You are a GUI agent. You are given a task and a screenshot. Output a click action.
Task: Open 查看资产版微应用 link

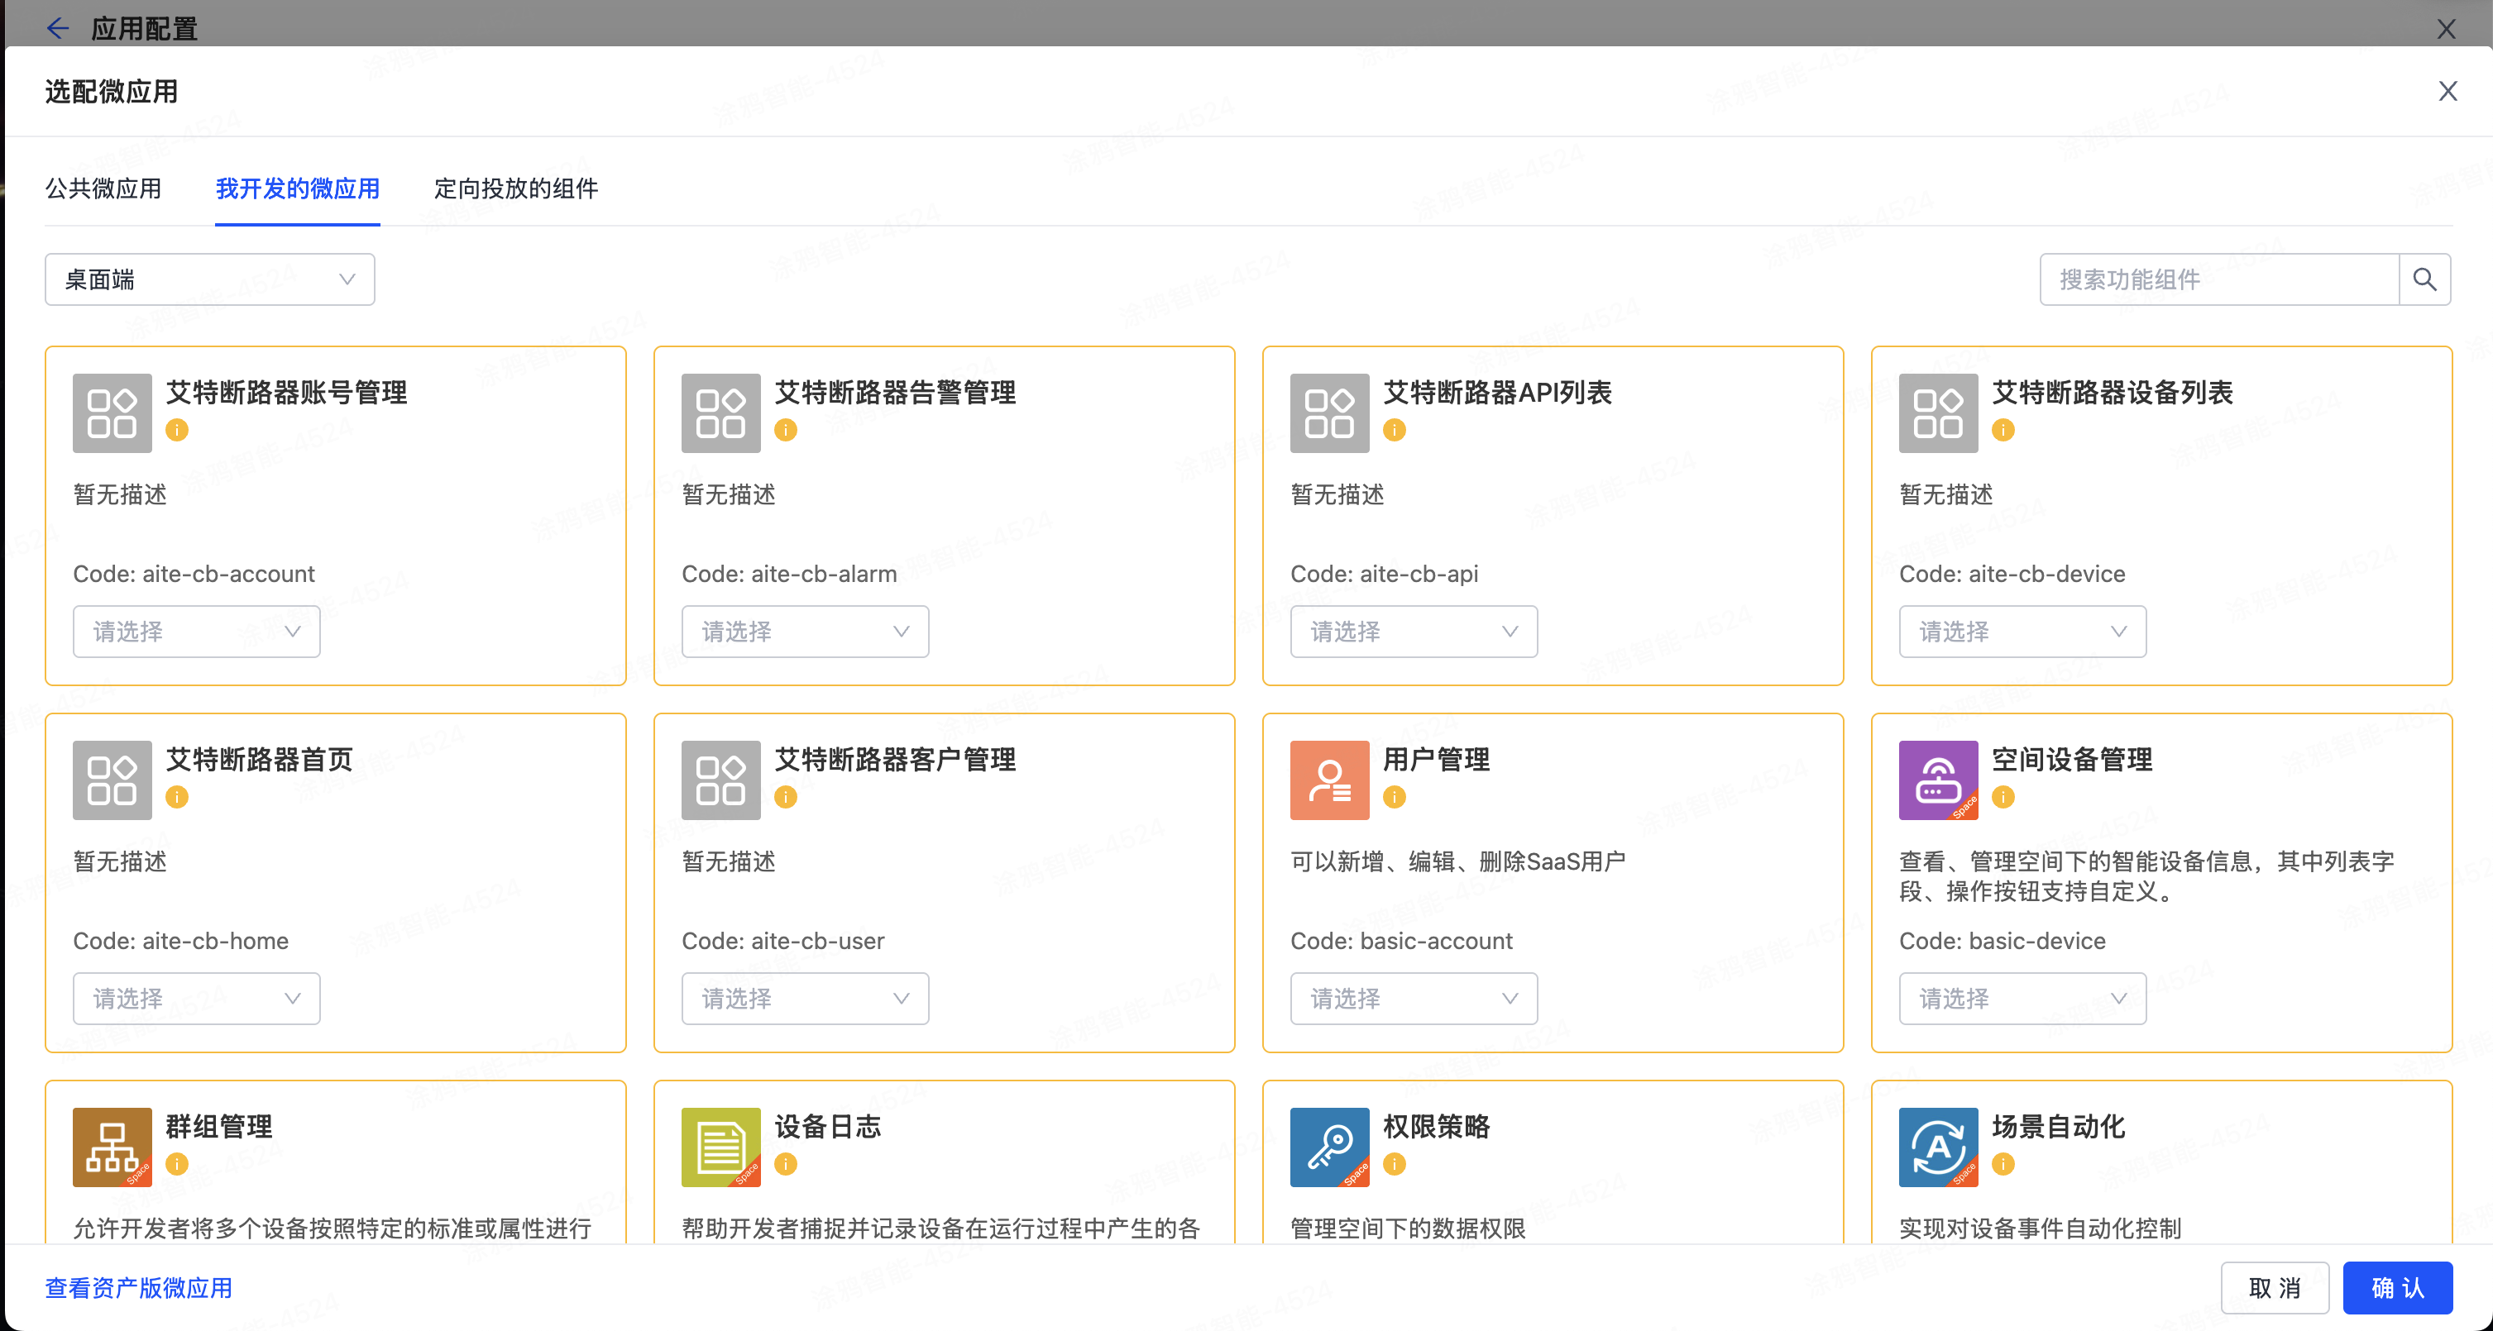coord(138,1287)
